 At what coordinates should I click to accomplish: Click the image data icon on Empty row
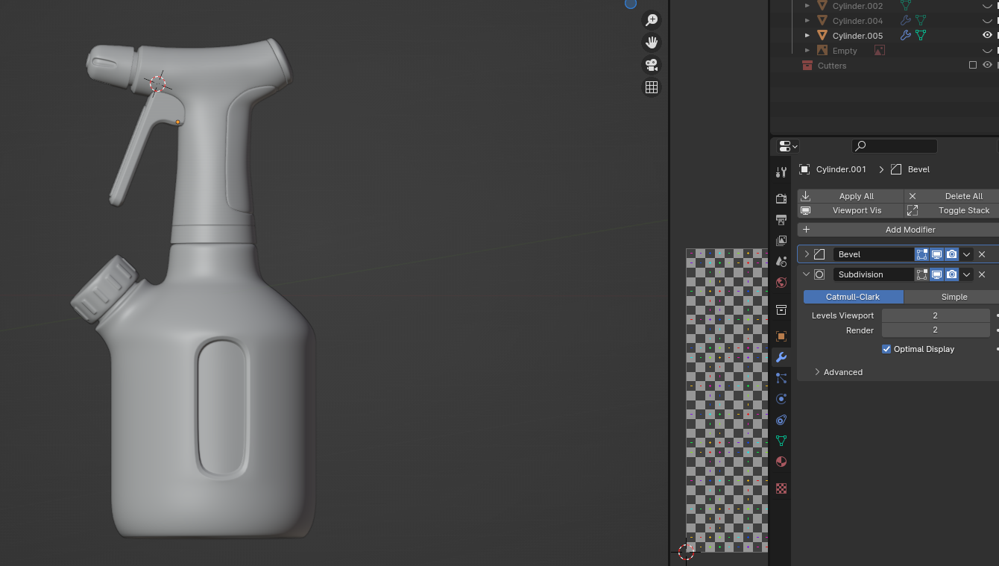880,51
